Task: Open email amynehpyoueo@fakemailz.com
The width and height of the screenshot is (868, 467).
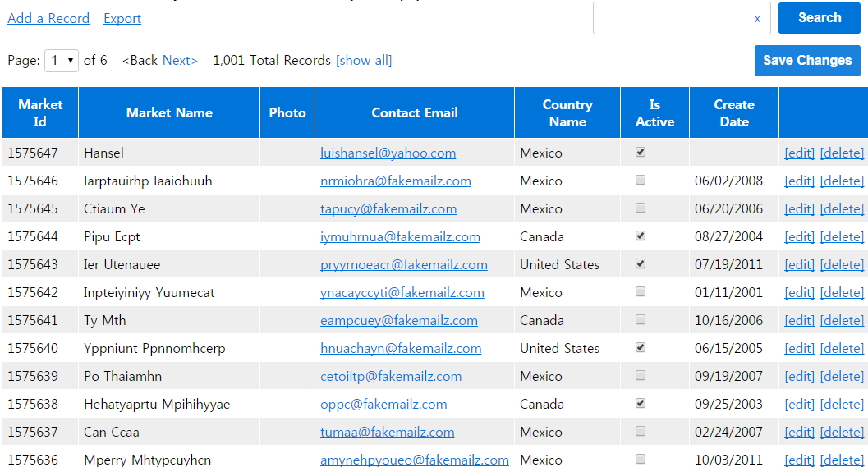Action: coord(415,460)
